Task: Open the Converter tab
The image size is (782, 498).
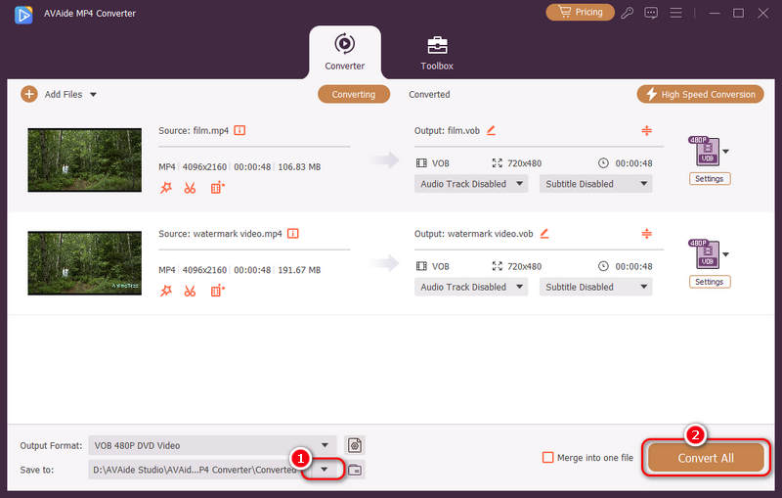Action: pos(345,53)
